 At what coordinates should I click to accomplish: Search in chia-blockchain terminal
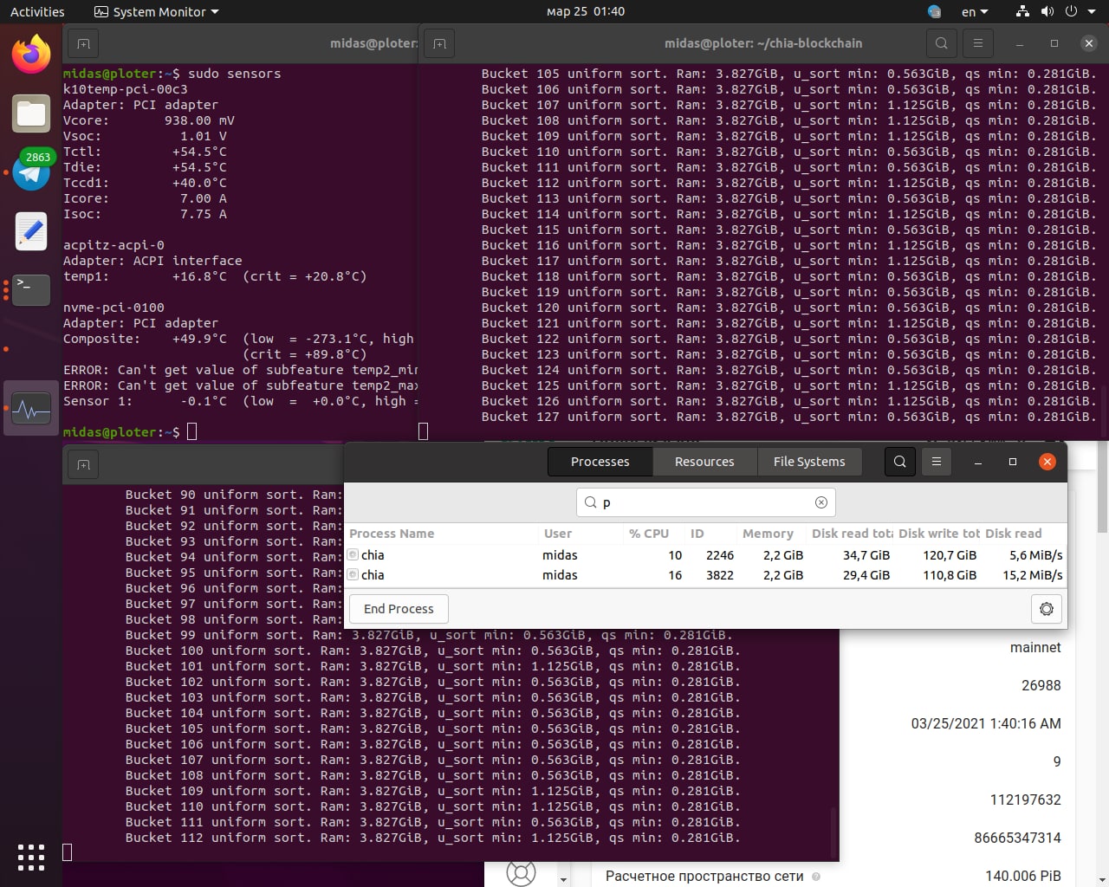pyautogui.click(x=941, y=42)
